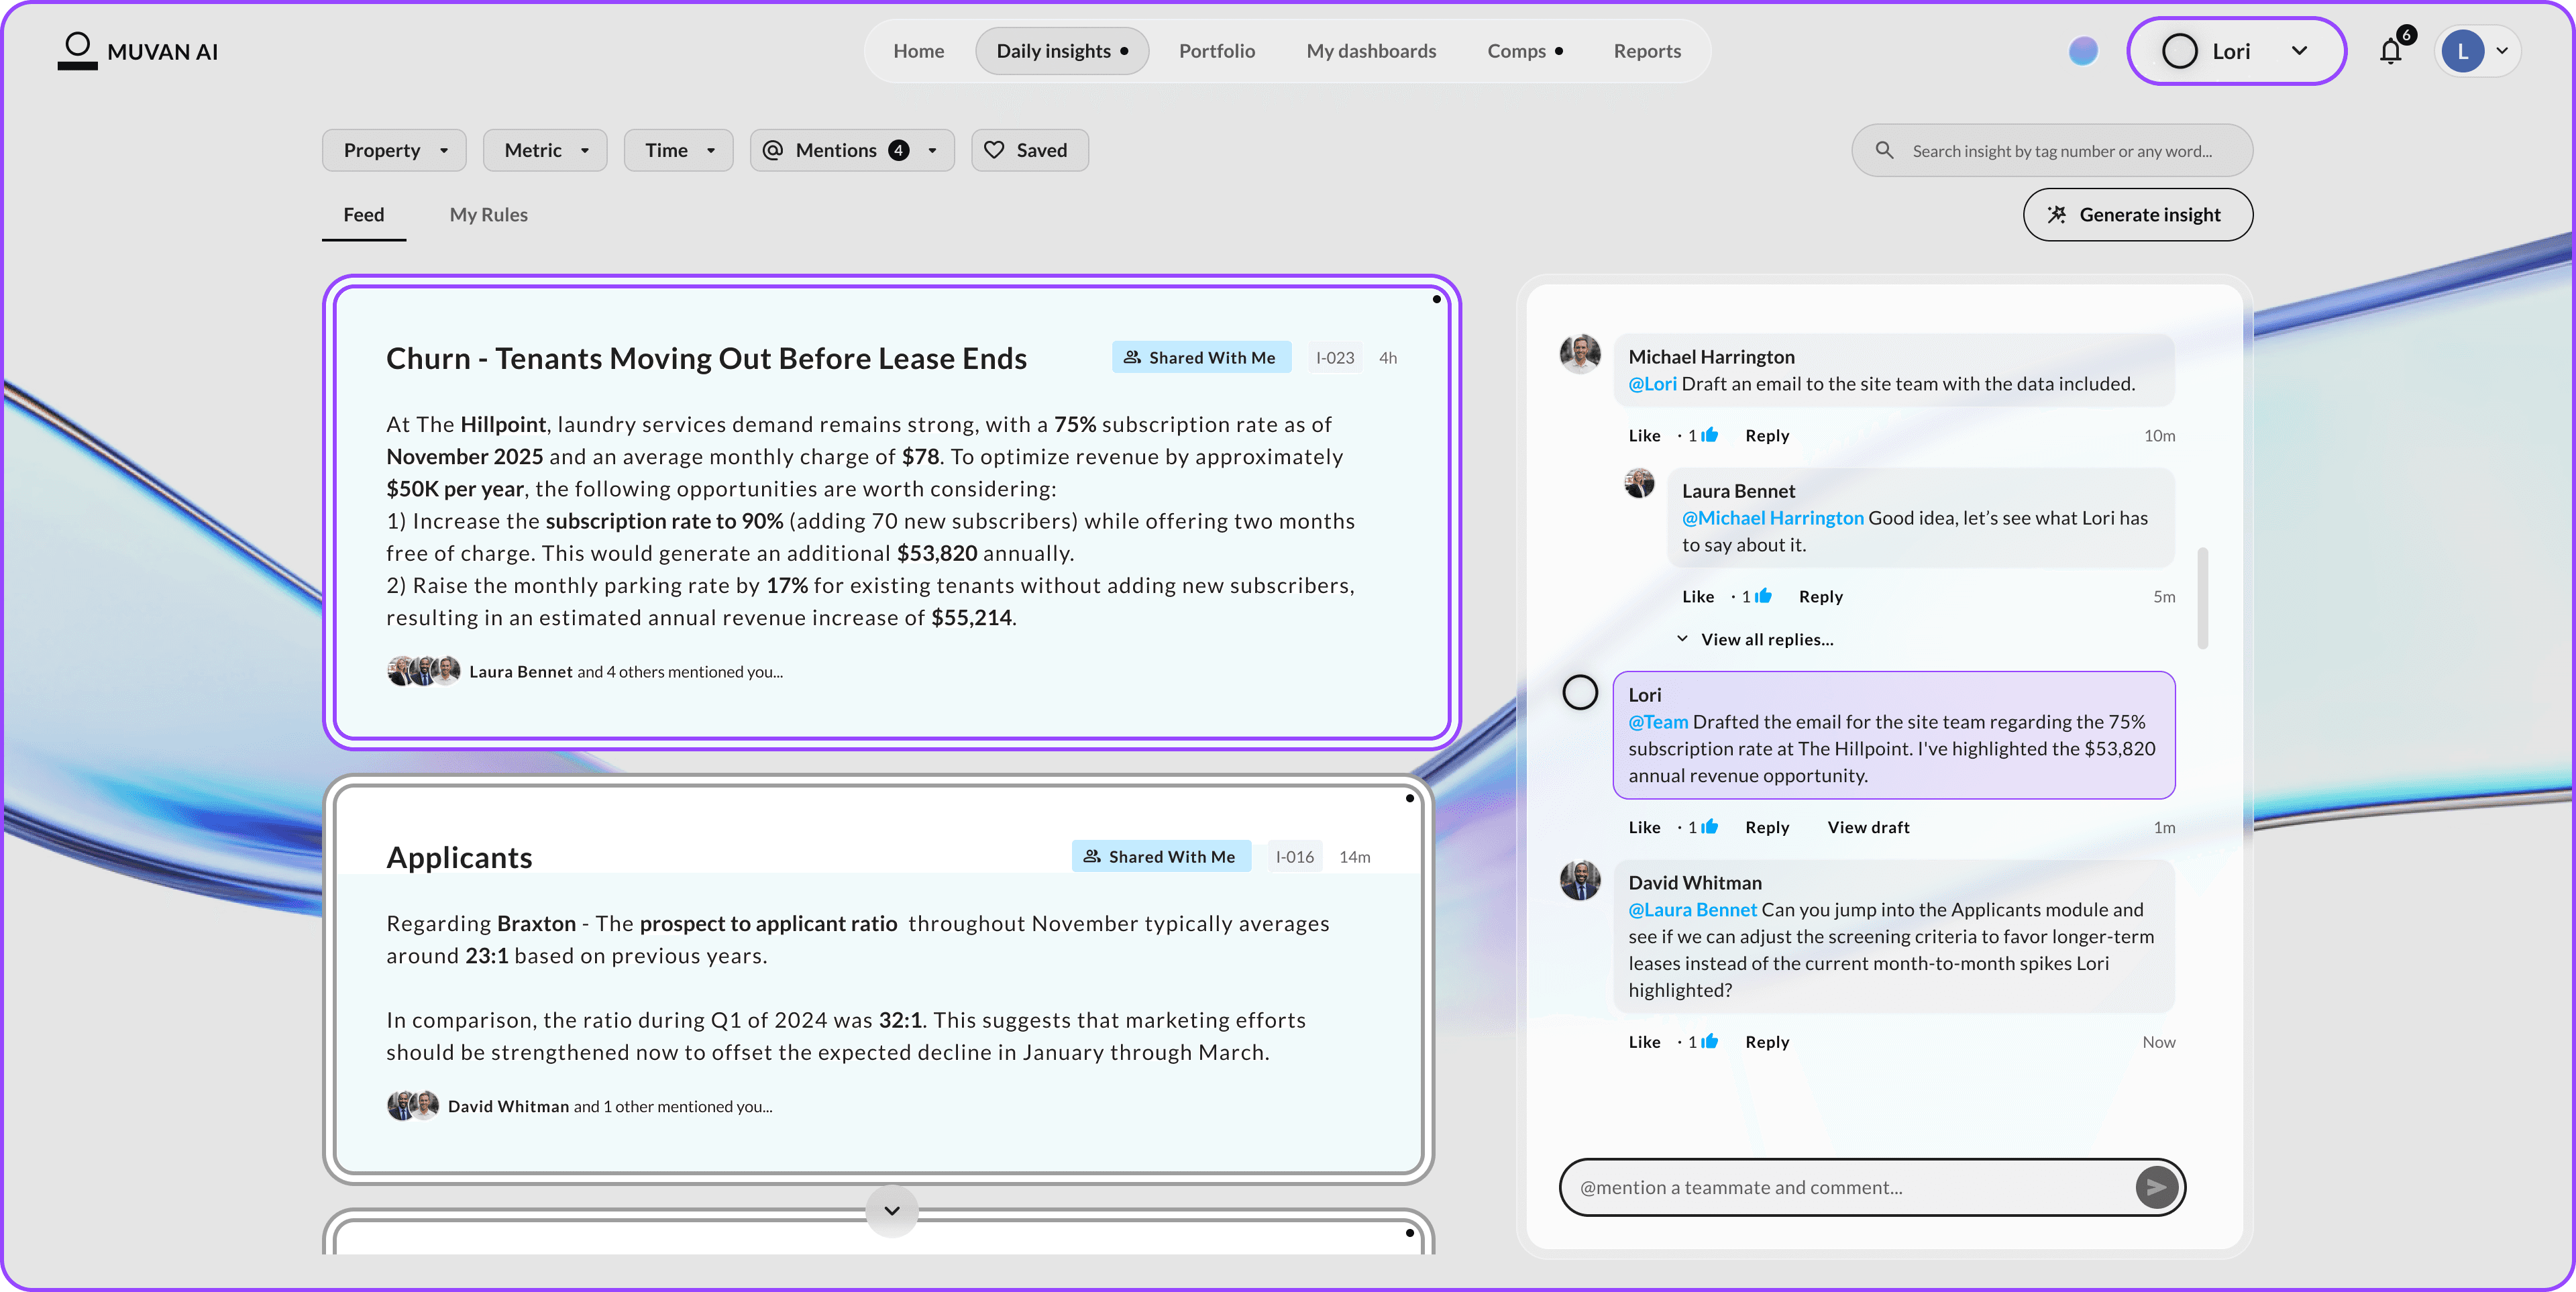Click Michael Harrington's avatar photo
The image size is (2576, 1292).
tap(1580, 354)
